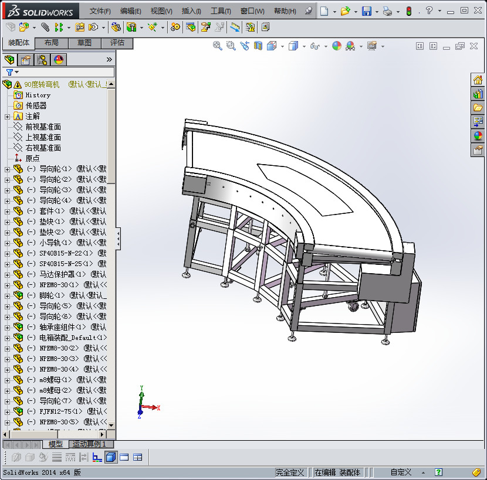Screen dimensions: 487x480
Task: Open the 帮助(H) menu
Action: coord(285,11)
